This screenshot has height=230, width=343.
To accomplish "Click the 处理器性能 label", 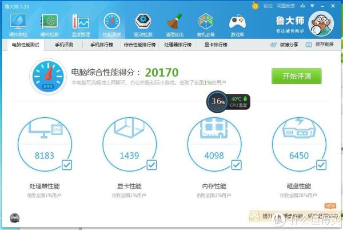I will [x=45, y=187].
